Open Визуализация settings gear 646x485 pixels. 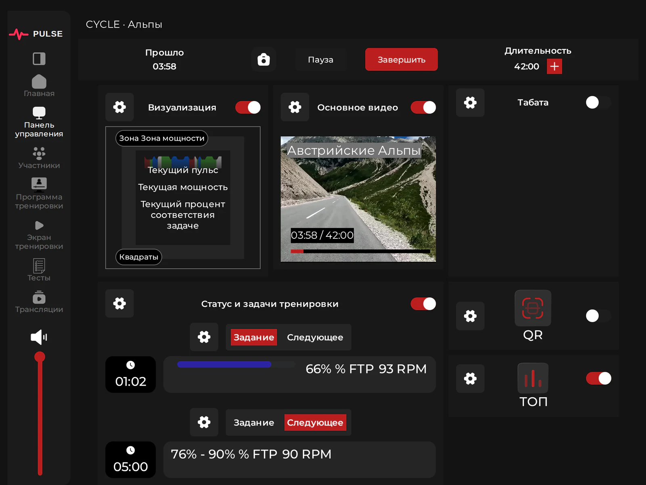(x=120, y=107)
